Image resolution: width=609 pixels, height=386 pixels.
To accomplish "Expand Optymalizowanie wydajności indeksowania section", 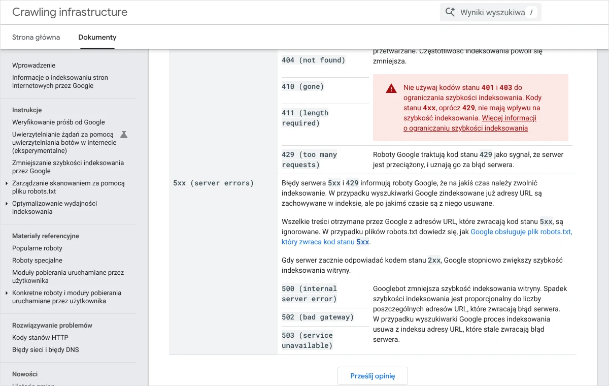I will pyautogui.click(x=7, y=204).
